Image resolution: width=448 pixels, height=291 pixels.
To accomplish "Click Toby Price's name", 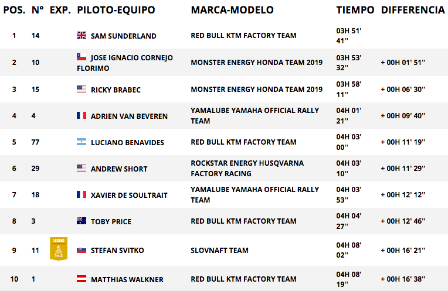I will click(111, 221).
